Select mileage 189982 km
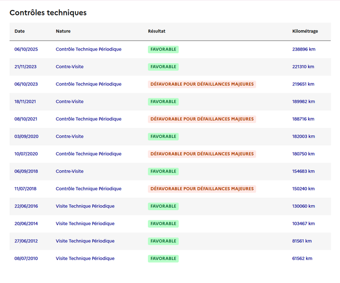Viewport: 340px width, 283px height. 304,101
